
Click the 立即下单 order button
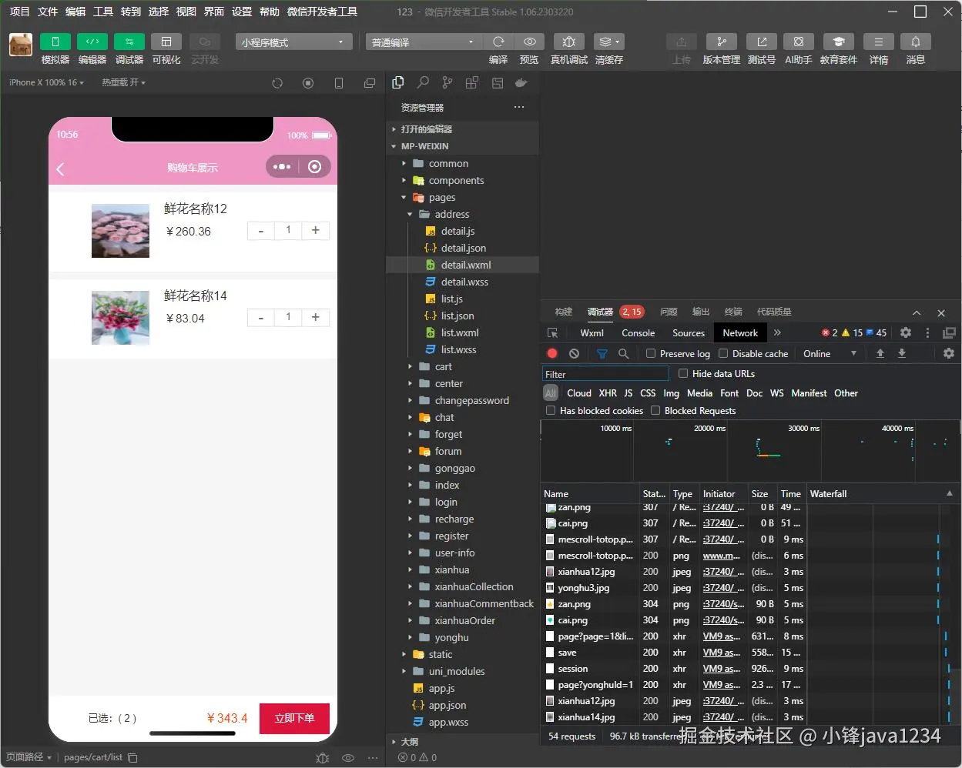[x=294, y=718]
